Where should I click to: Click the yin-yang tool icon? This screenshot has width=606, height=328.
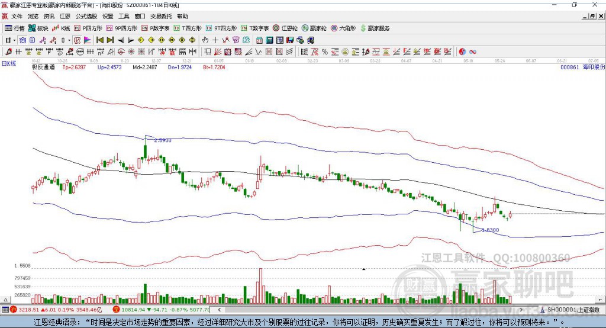coord(462,52)
